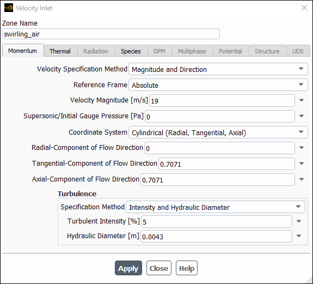
Task: Expand Velocity Specification Method dropdown
Action: [x=218, y=69]
